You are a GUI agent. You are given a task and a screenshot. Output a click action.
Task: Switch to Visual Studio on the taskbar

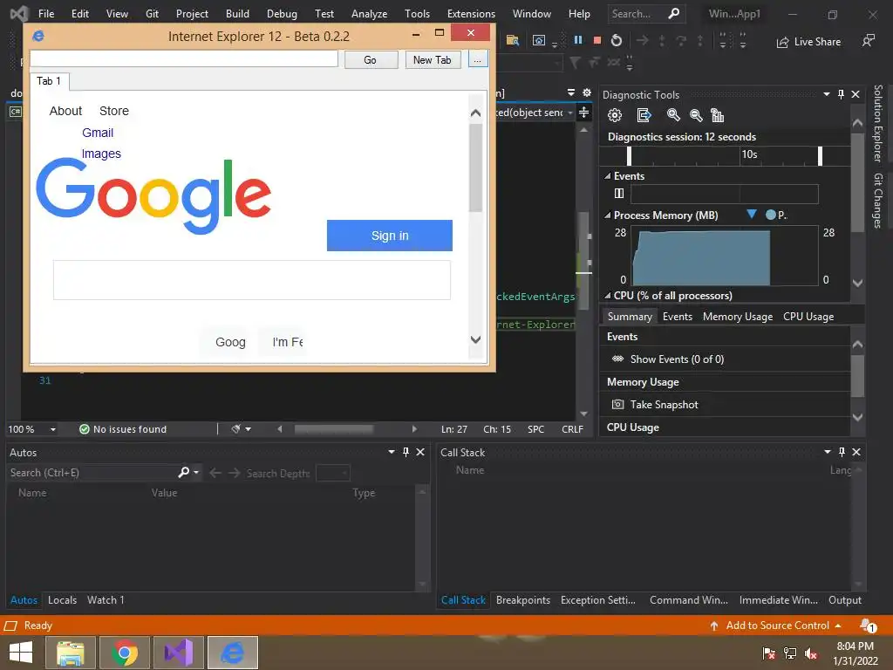[x=179, y=653]
